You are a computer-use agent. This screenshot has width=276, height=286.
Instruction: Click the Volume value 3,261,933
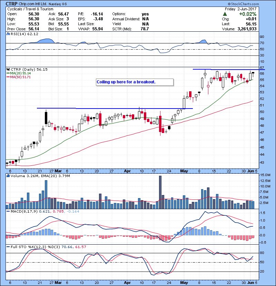coord(247,29)
